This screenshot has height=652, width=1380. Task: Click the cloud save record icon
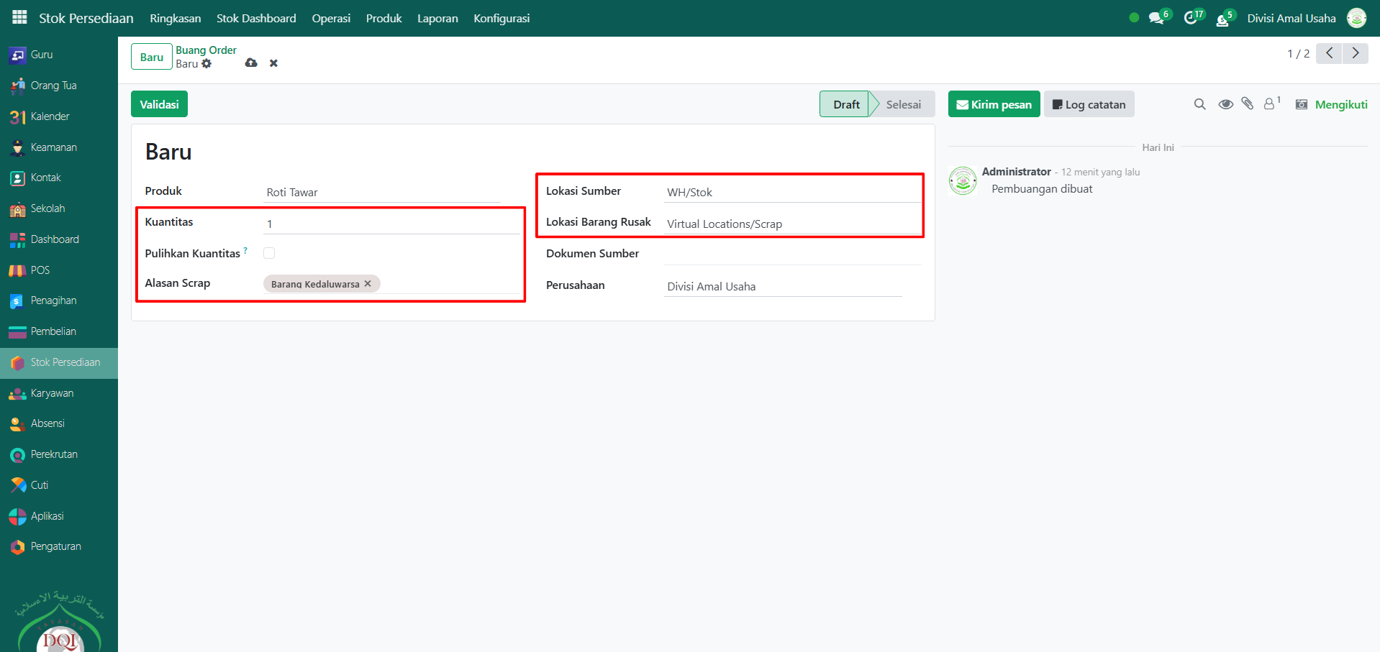(x=251, y=63)
